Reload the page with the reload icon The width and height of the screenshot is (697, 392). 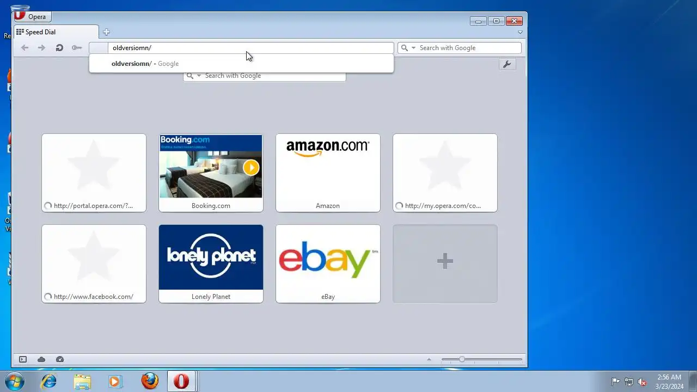tap(59, 48)
